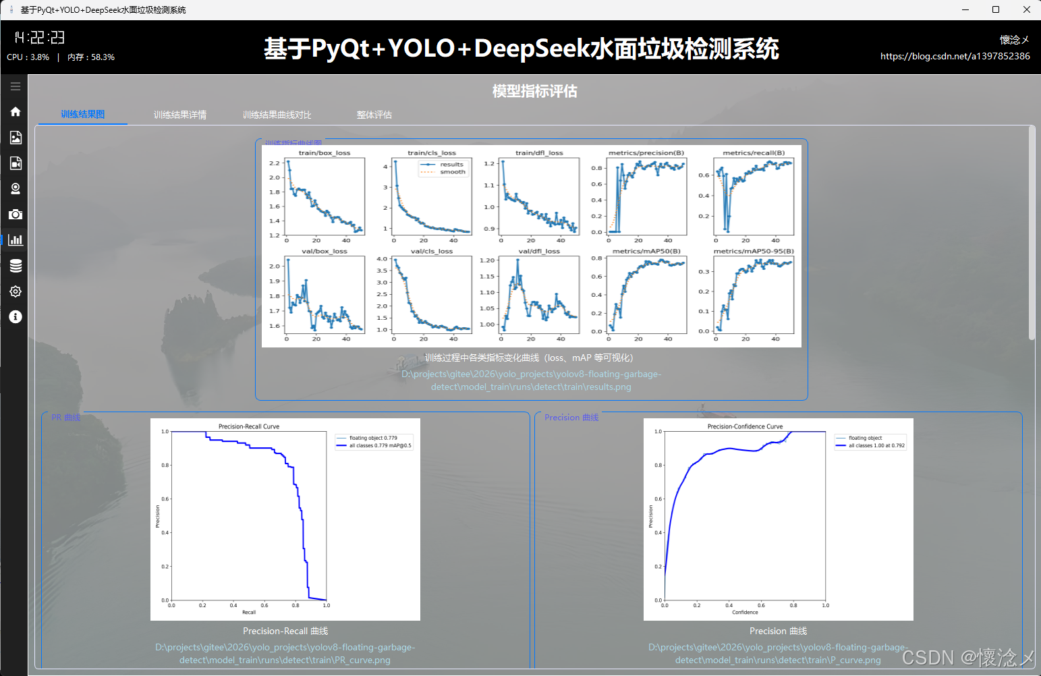Minimize the application window
The image size is (1041, 676).
pyautogui.click(x=965, y=9)
